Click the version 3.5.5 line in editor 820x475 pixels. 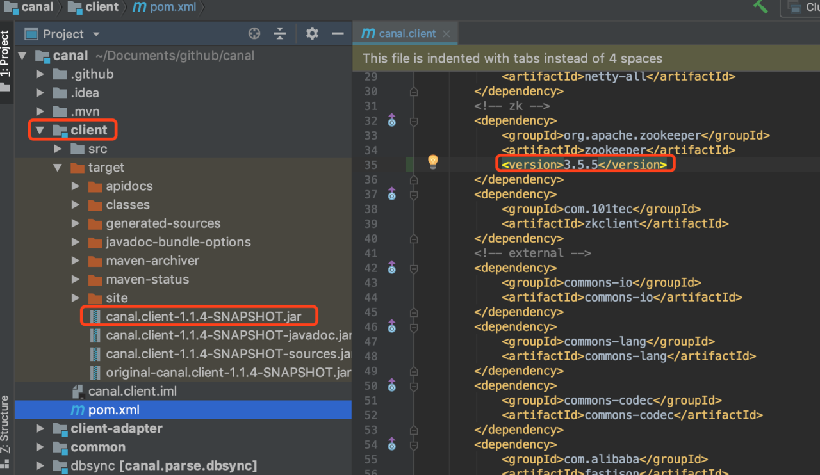584,165
